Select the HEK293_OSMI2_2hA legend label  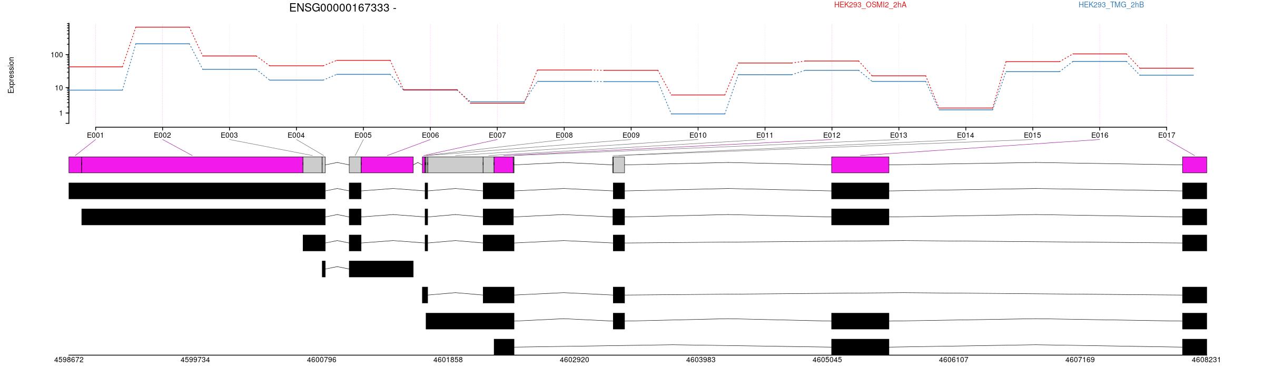pos(870,5)
